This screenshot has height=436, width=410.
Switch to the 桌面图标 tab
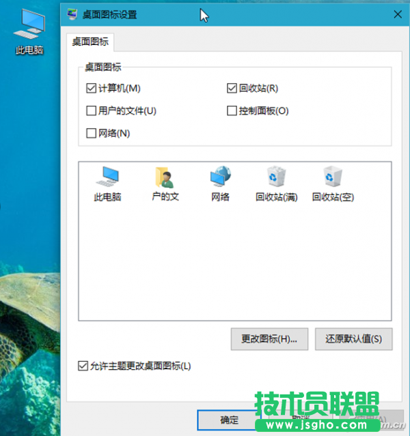(x=90, y=42)
